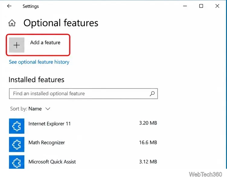227x182 pixels.
Task: Click the 16.6 MB size value
Action: (x=148, y=143)
